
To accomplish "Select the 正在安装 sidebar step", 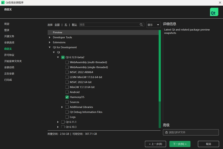I will pyautogui.click(x=9, y=74).
